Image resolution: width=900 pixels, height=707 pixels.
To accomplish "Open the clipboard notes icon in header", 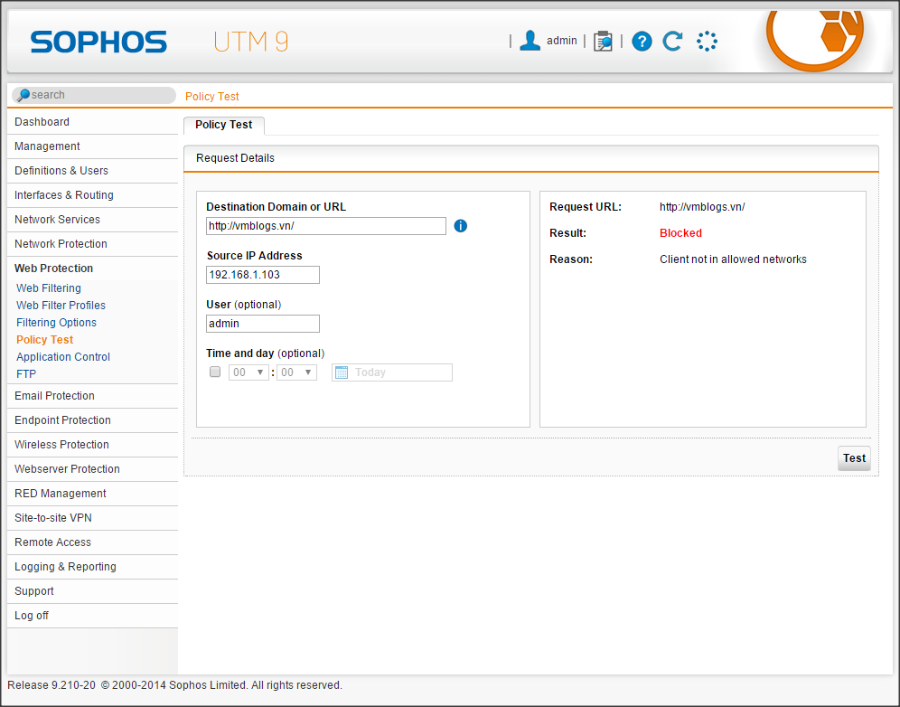I will [x=603, y=41].
